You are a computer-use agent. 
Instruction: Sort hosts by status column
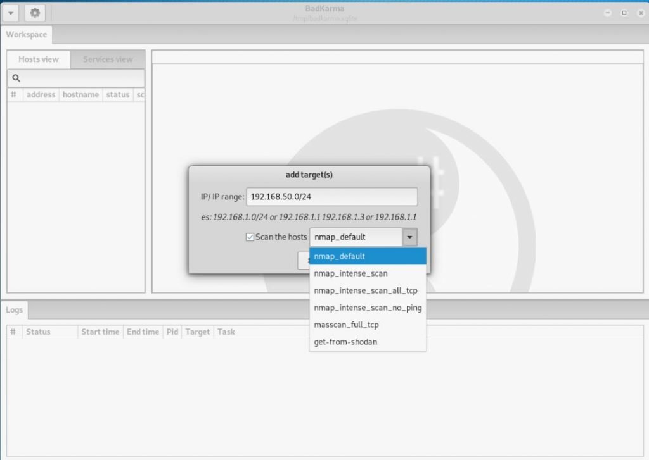point(117,95)
